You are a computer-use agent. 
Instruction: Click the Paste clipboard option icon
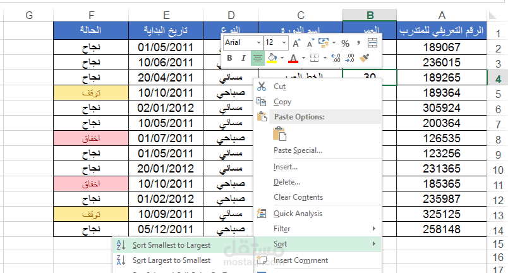tap(279, 133)
